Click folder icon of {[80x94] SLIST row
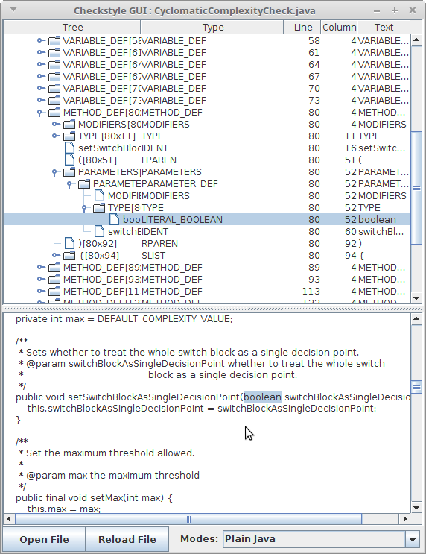 tap(69, 256)
